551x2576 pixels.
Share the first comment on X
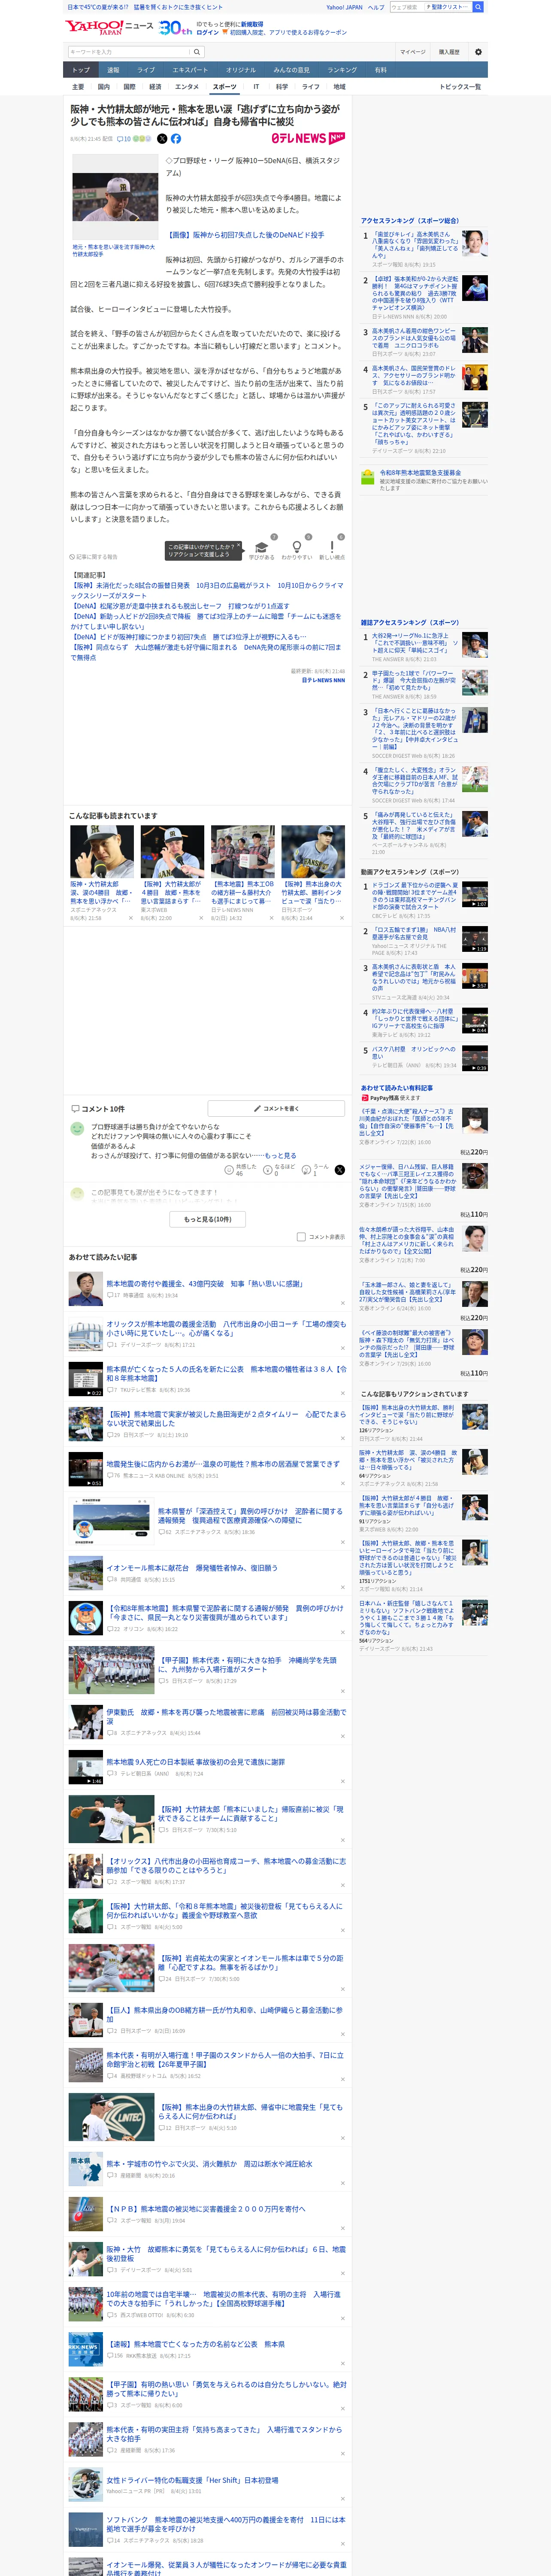click(x=340, y=1169)
